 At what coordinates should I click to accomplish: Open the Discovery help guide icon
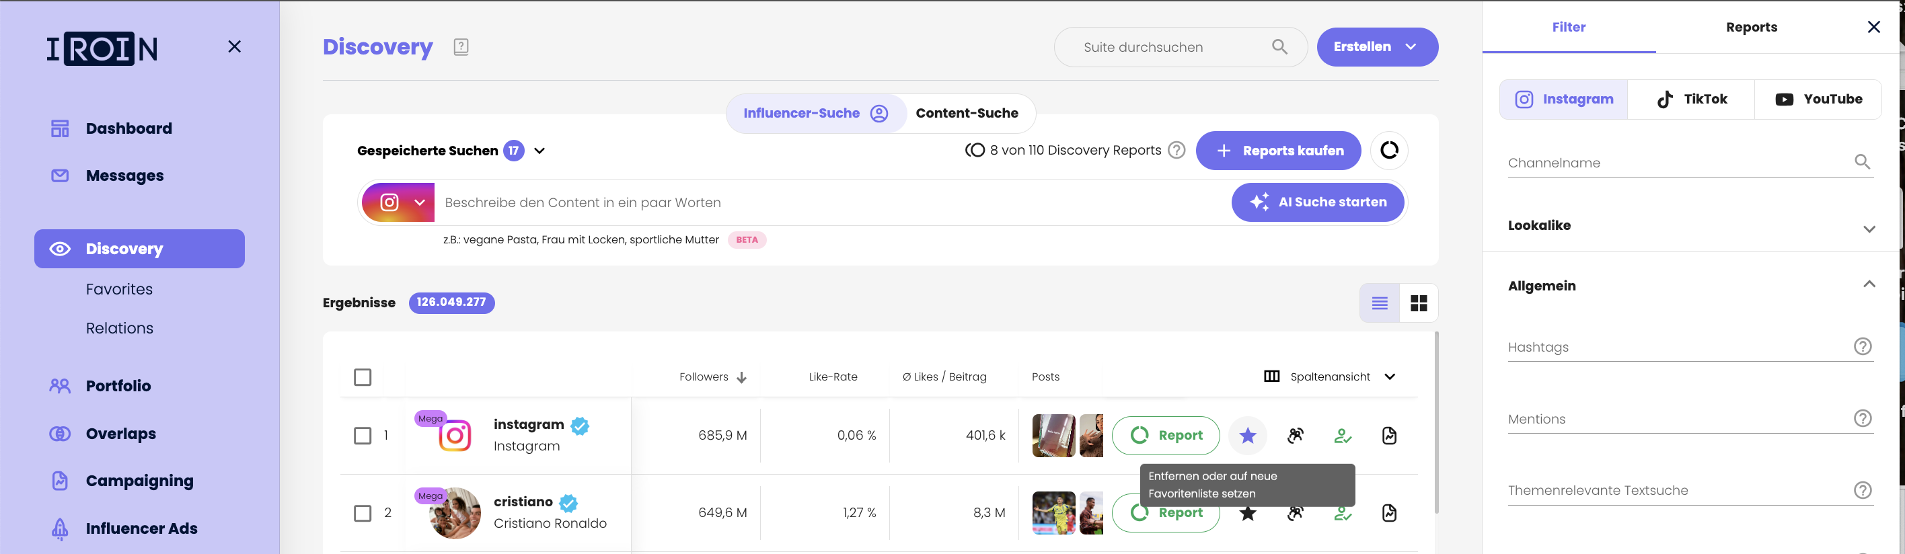[461, 47]
